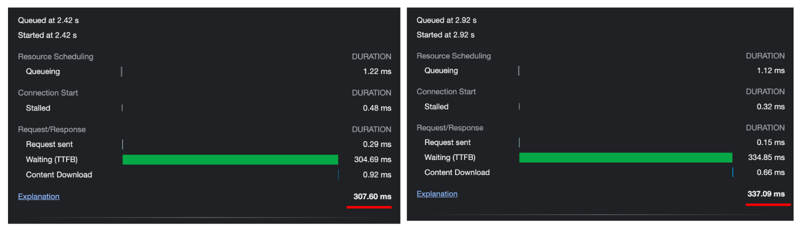Viewport: 801px width, 228px height.
Task: Click the "Started at 2.92 s" text
Action: click(x=446, y=35)
